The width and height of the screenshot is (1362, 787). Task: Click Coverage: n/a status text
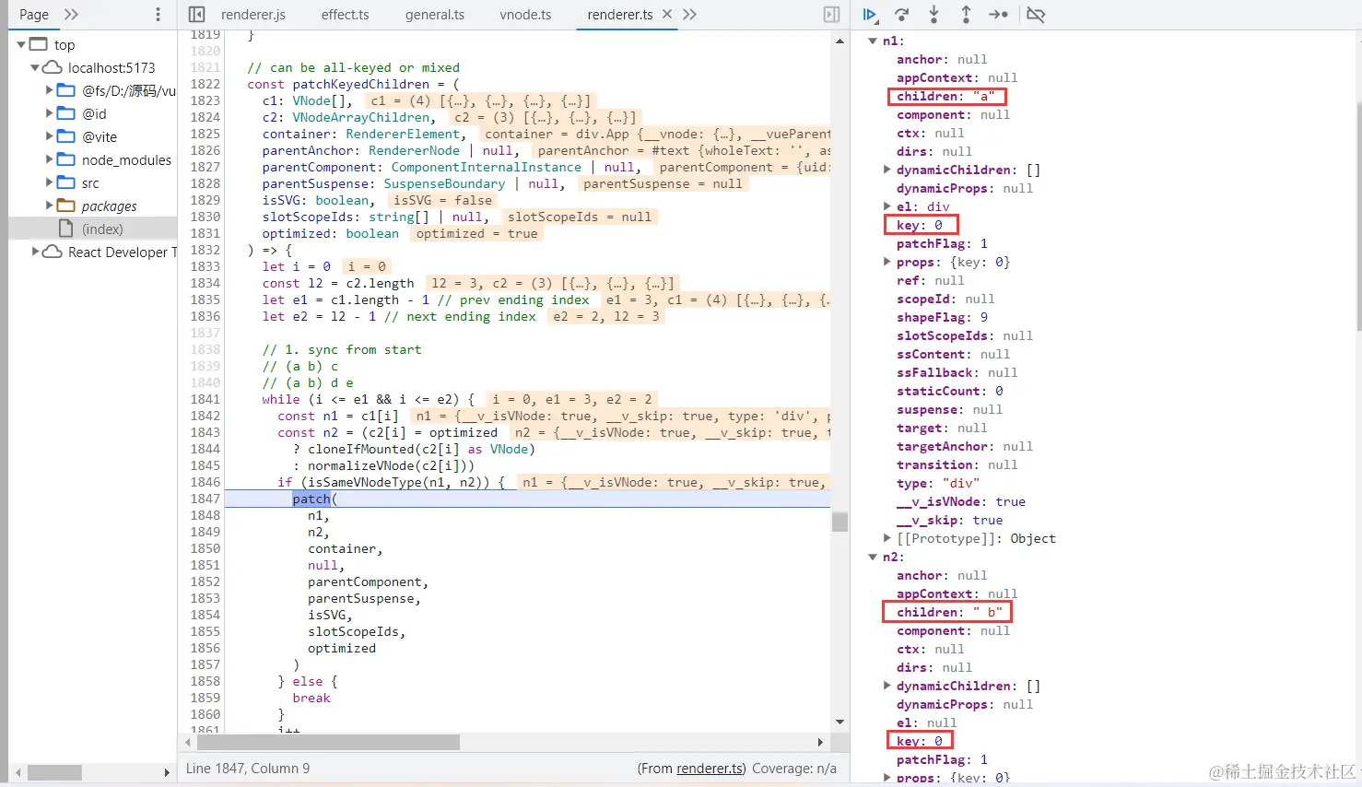pyautogui.click(x=794, y=769)
